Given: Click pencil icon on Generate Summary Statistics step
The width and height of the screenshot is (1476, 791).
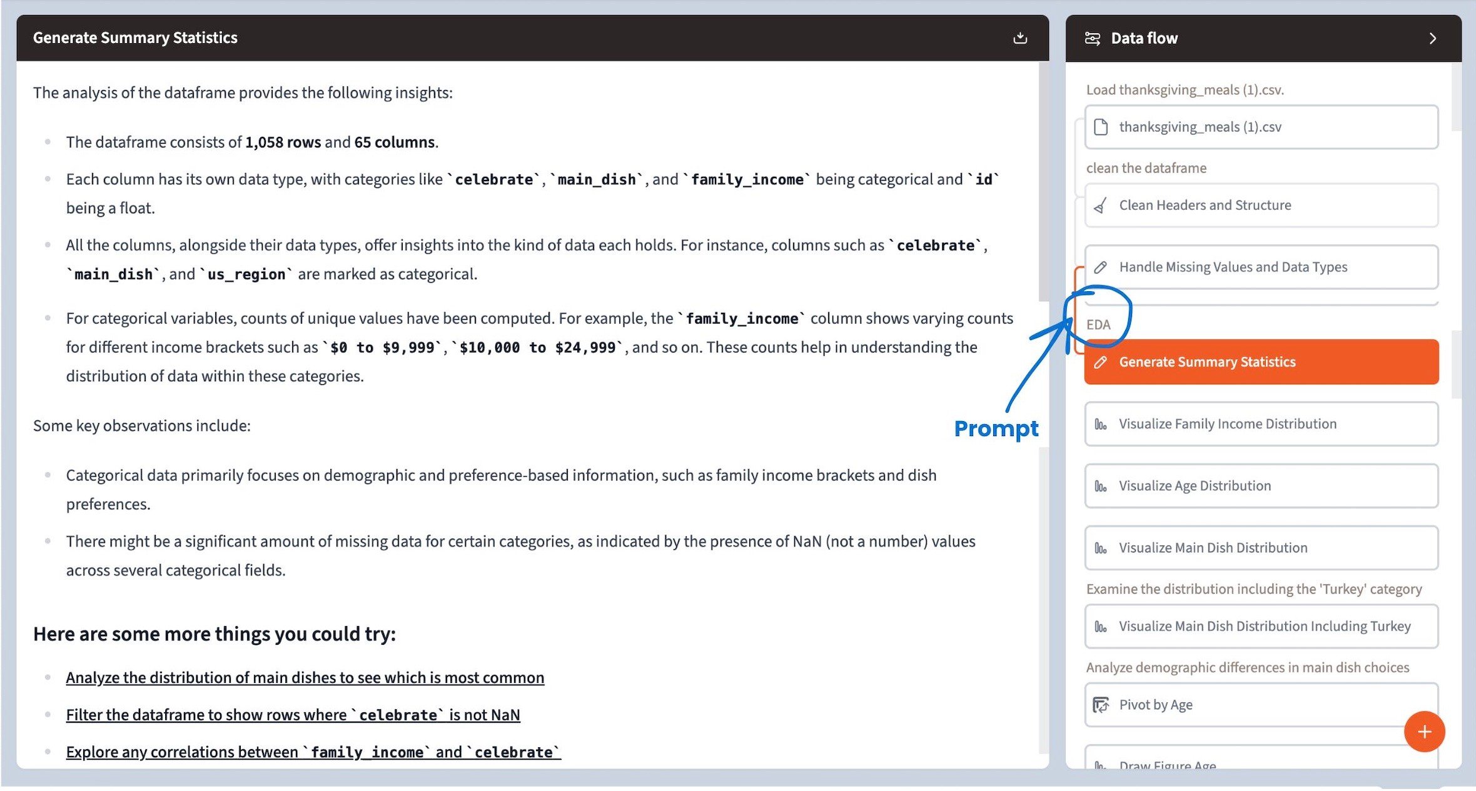Looking at the screenshot, I should click(1101, 362).
